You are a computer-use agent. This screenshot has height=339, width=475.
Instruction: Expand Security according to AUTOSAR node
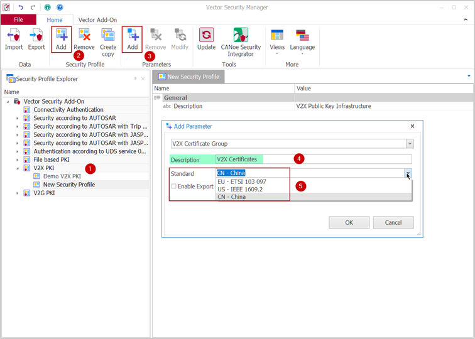click(17, 118)
